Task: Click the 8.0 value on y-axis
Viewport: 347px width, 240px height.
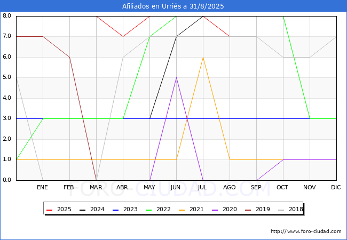Action: 7,16
